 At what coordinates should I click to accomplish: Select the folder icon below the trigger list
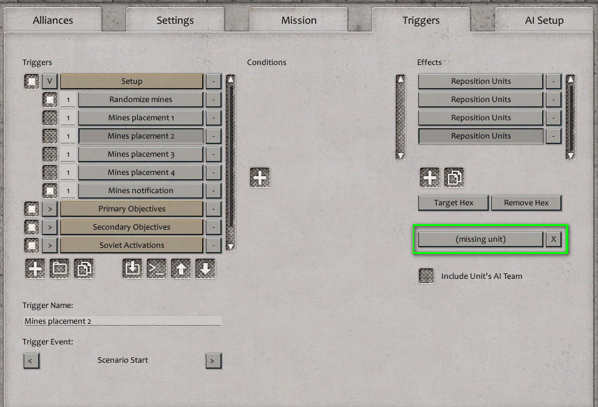click(59, 268)
